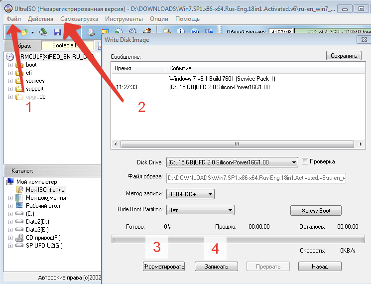The height and width of the screenshot is (284, 371).
Task: Enable the Проверка checkbox
Action: [x=305, y=161]
